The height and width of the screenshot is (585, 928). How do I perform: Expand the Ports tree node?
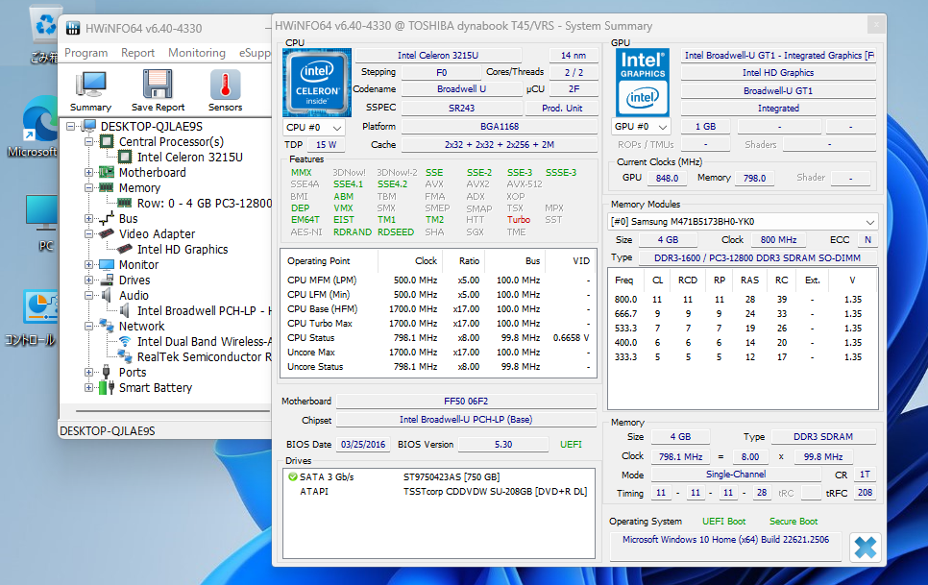click(x=88, y=373)
